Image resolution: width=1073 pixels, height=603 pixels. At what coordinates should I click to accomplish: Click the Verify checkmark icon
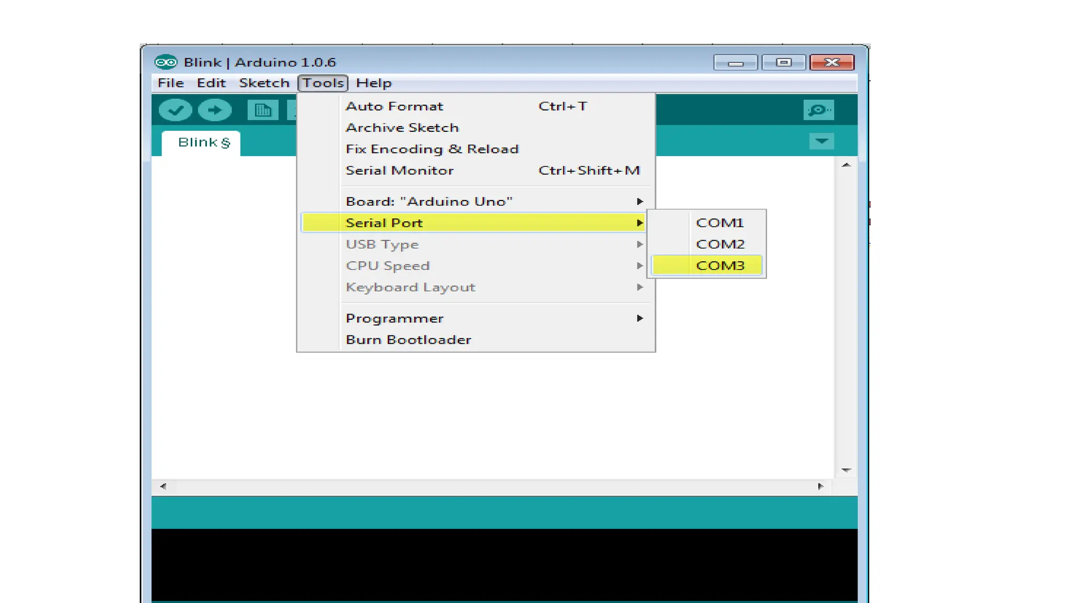(x=175, y=110)
